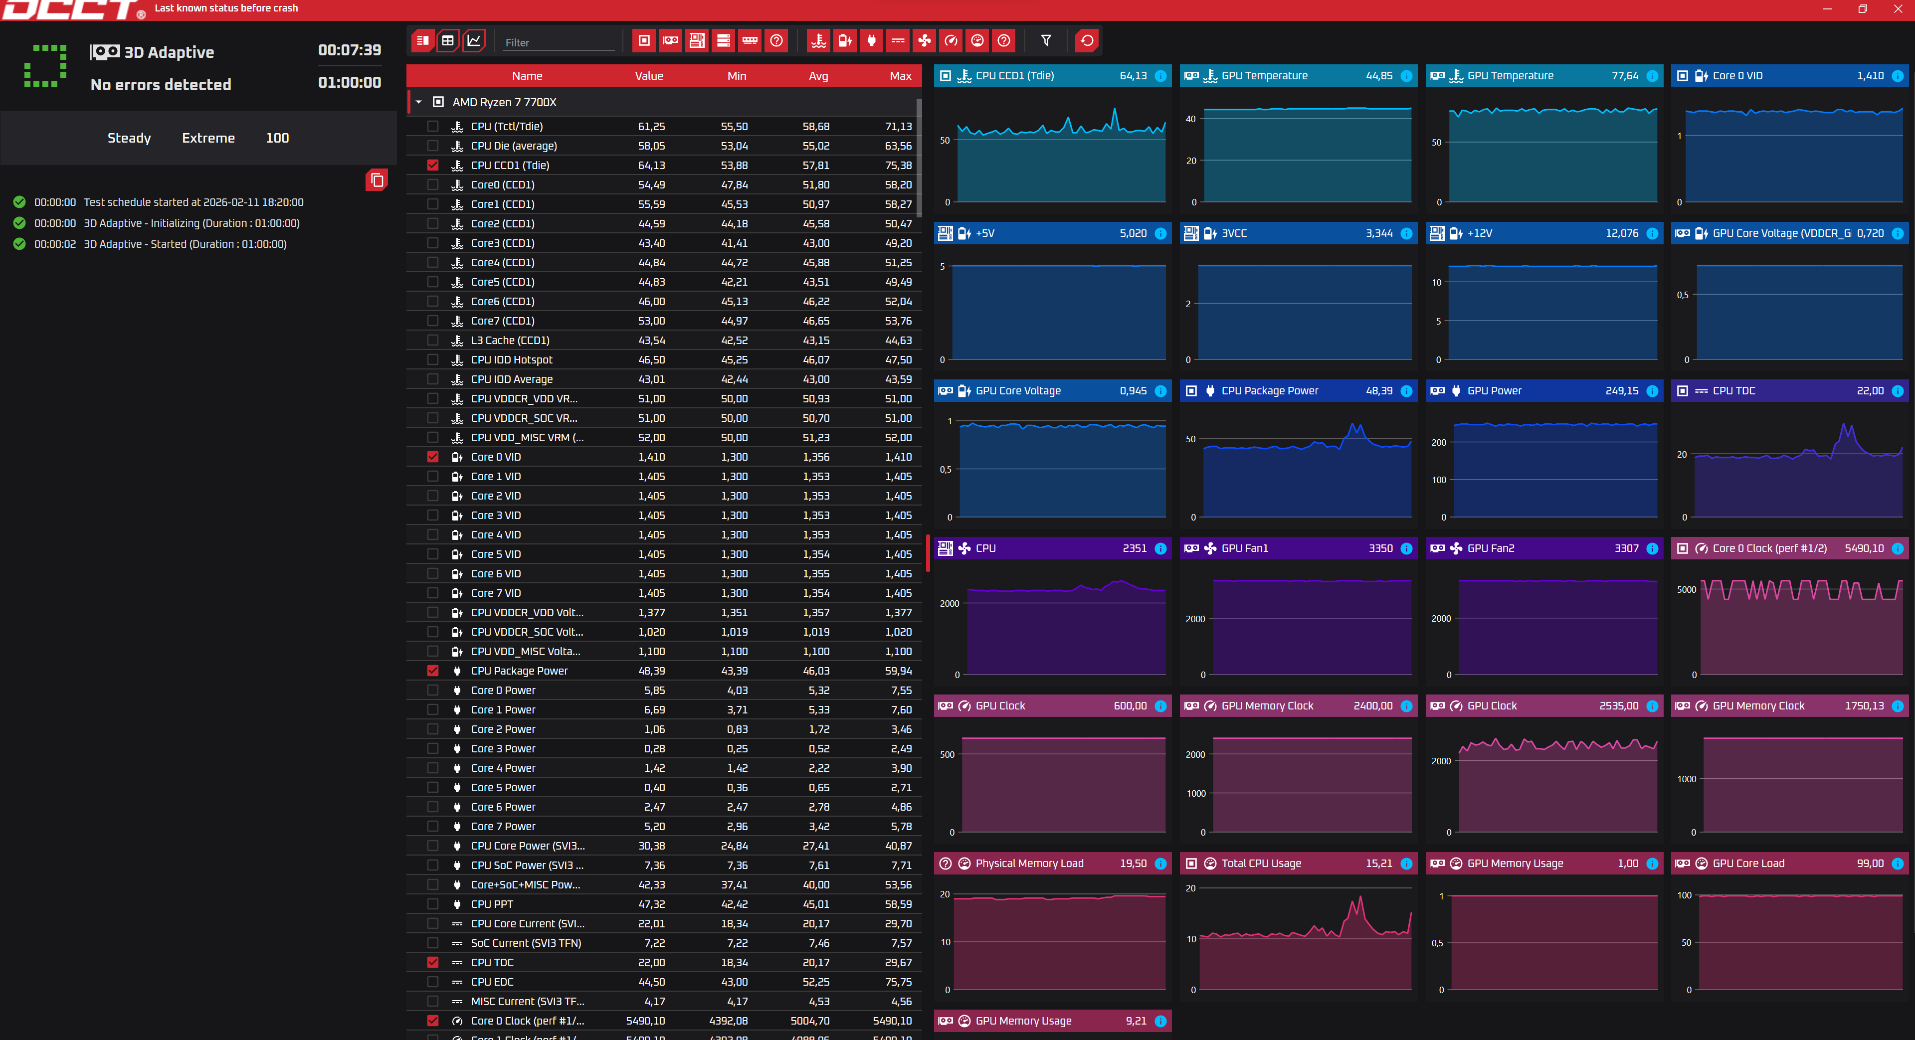Select the "CPU IOD Hotspot" sensor row
The image size is (1915, 1040).
point(664,360)
